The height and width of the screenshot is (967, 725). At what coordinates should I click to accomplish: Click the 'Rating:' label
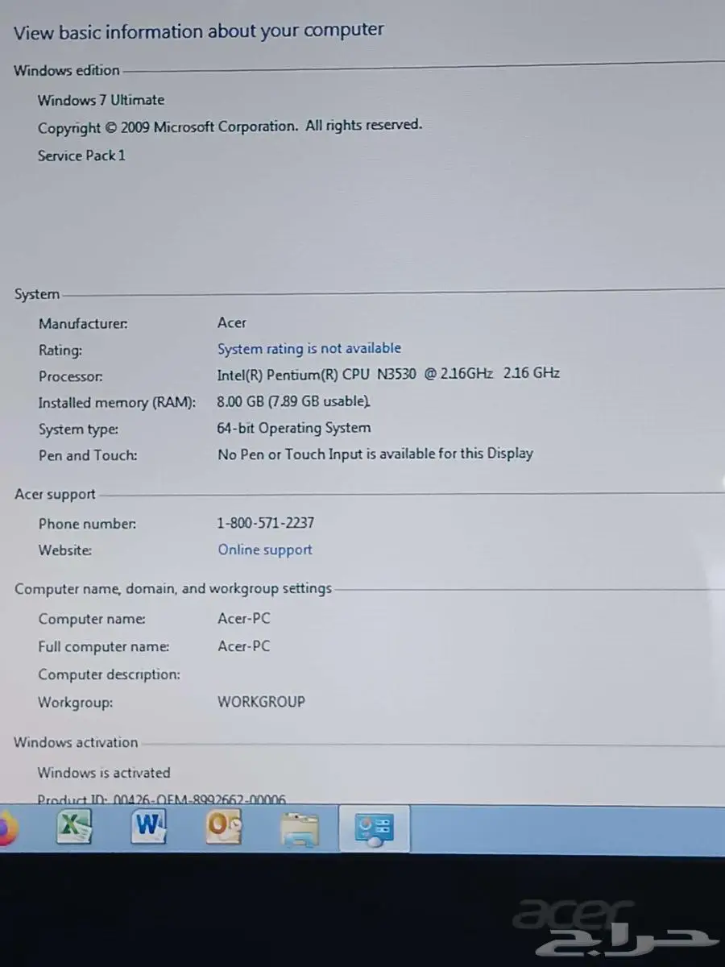[x=60, y=351]
